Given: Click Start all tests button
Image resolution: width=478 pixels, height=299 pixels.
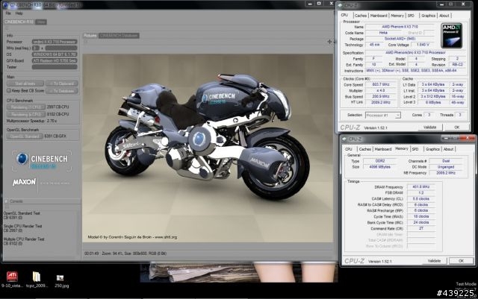Looking at the screenshot, I should pos(25,84).
